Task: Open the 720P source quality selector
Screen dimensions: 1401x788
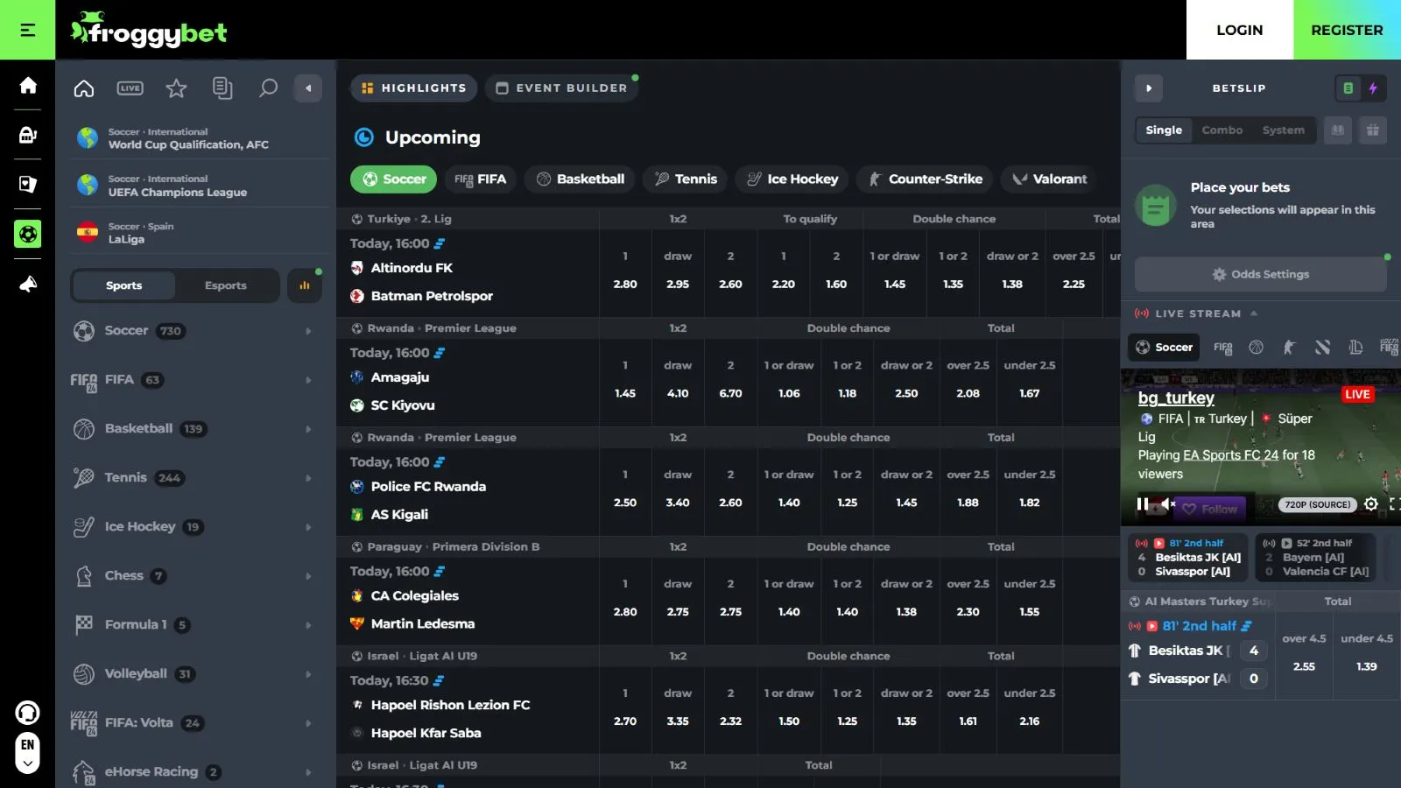Action: coord(1317,505)
